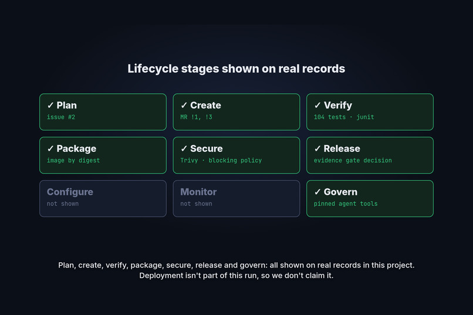The image size is (473, 315).
Task: Click the checkmark beside Create
Action: tap(184, 105)
